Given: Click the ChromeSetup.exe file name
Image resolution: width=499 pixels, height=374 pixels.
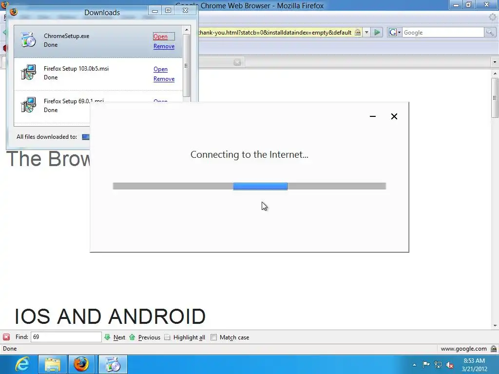Looking at the screenshot, I should pyautogui.click(x=66, y=36).
